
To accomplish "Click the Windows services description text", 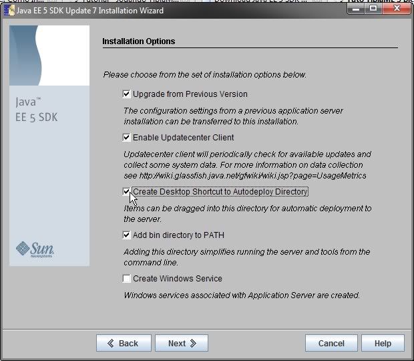I will [x=241, y=295].
